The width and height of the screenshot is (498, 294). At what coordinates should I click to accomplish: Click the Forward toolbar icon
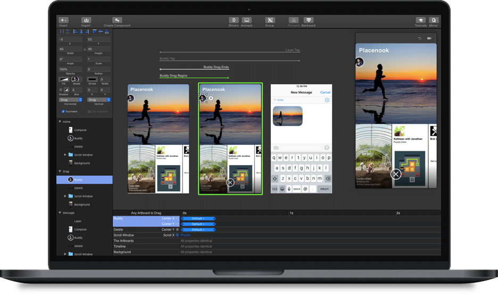294,20
